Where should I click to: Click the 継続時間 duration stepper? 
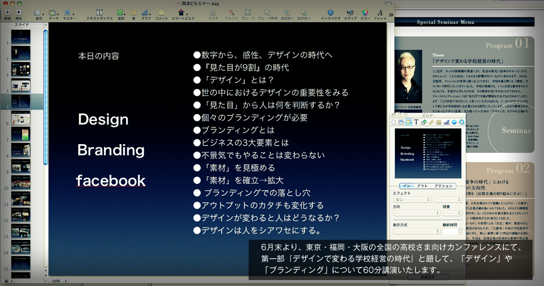pos(460,231)
